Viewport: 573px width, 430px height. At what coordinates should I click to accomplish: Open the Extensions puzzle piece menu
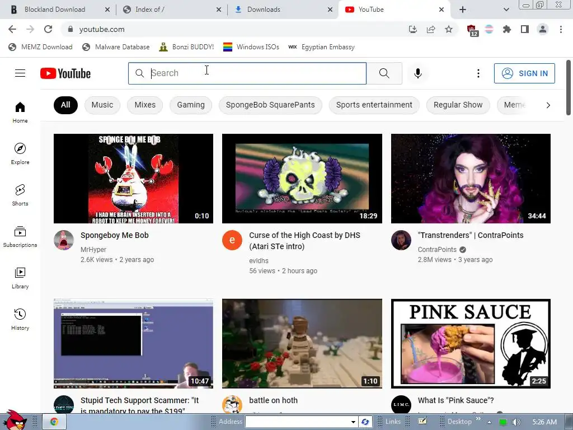507,29
